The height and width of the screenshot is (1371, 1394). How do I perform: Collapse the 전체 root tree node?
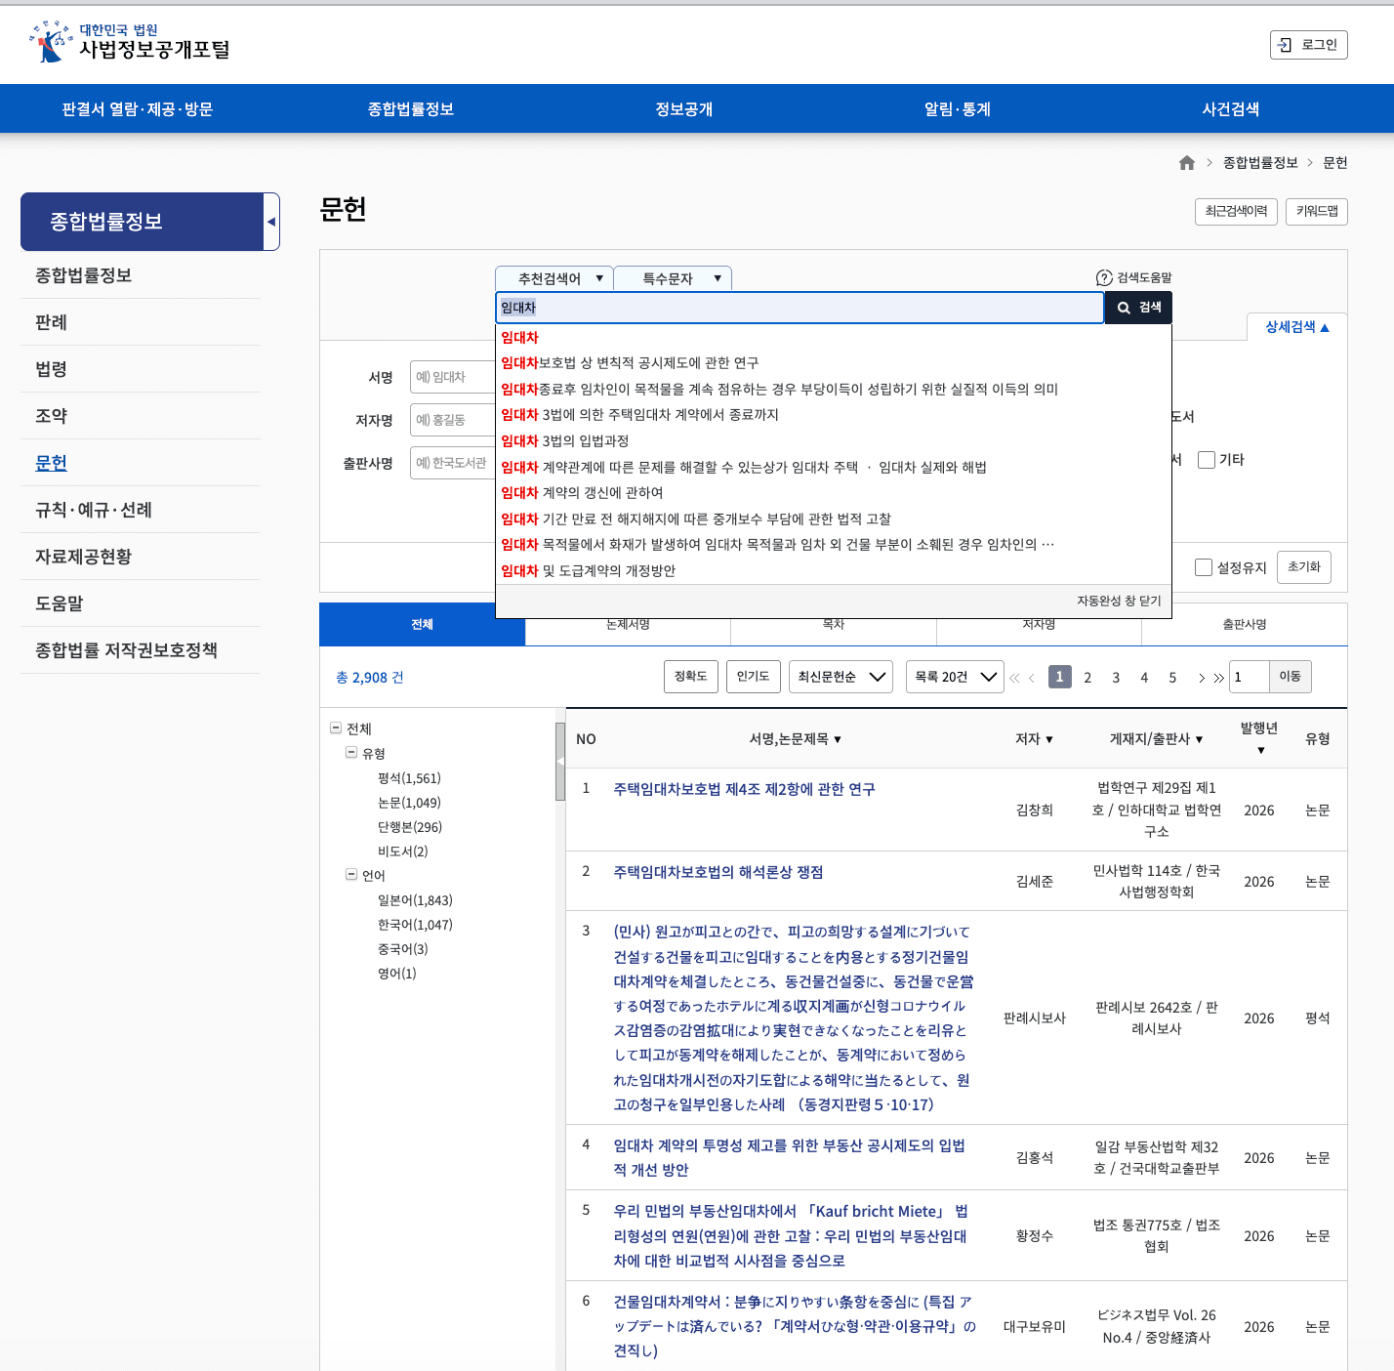click(x=336, y=728)
